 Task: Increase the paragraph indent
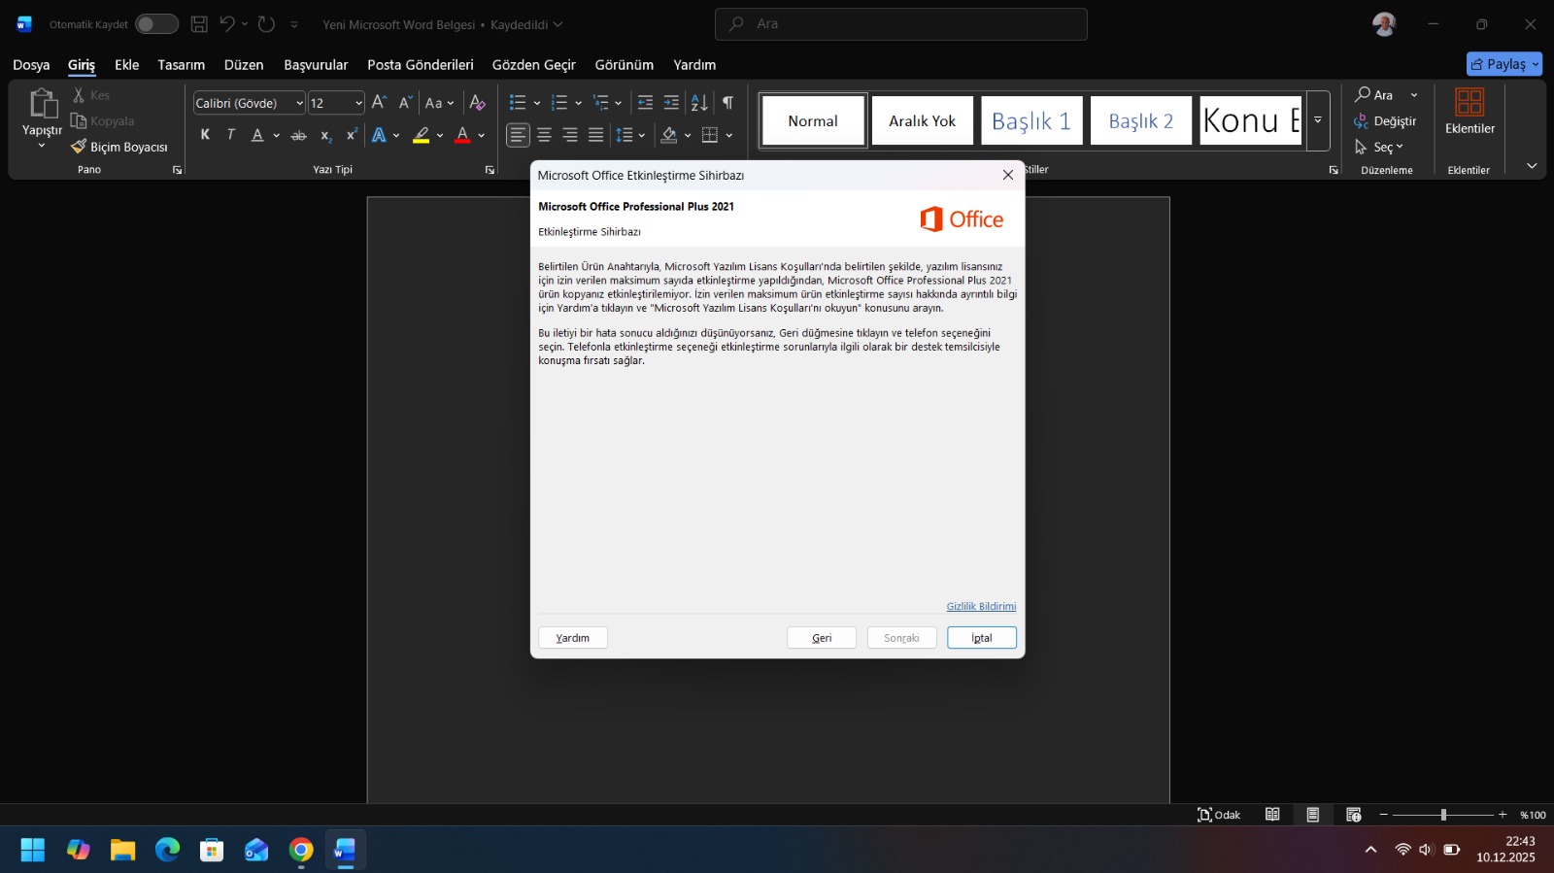click(x=671, y=102)
